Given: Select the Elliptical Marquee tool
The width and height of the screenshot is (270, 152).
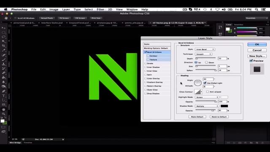Looking at the screenshot, I should point(3,32).
